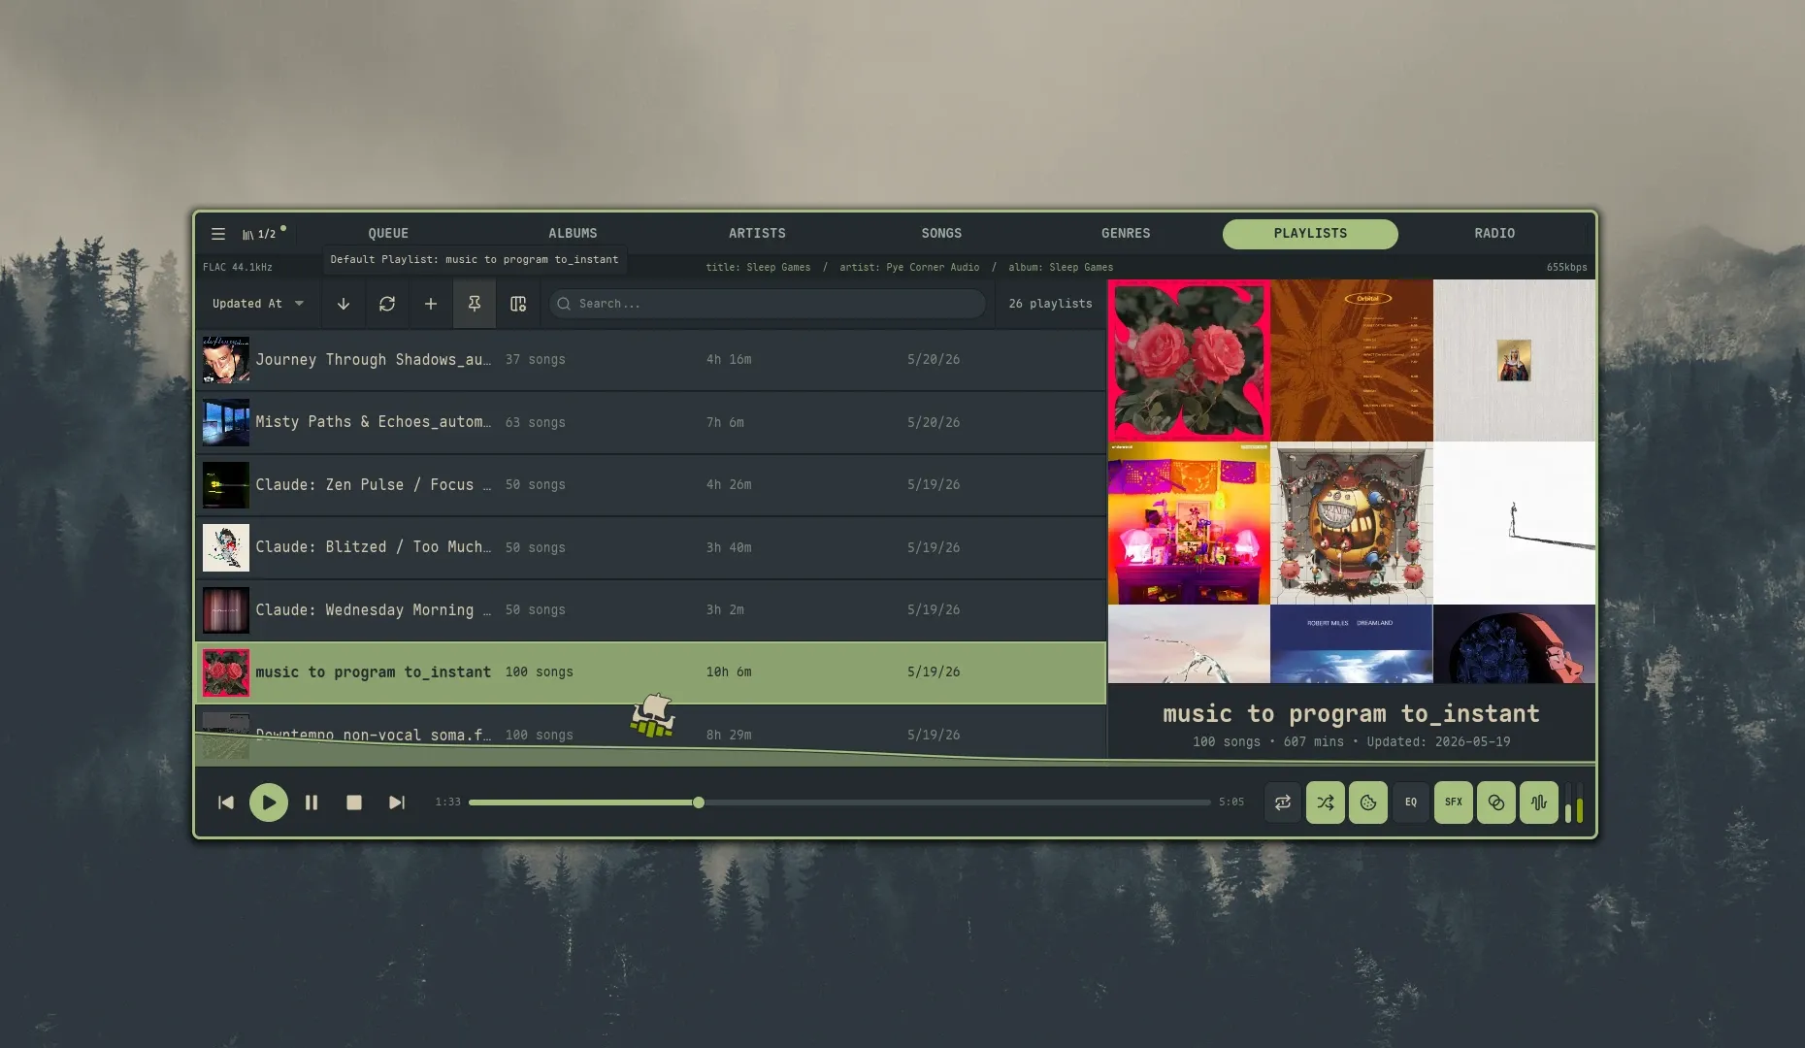1805x1048 pixels.
Task: Toggle the pin default playlist button
Action: pos(475,304)
